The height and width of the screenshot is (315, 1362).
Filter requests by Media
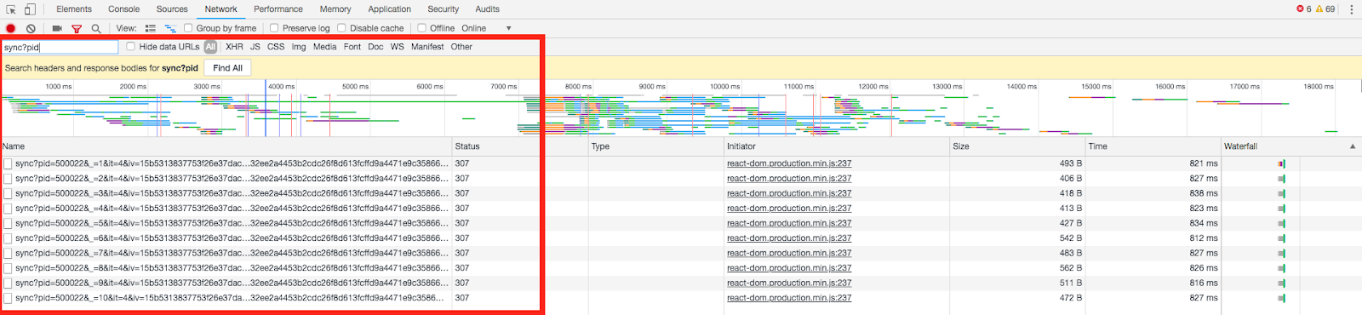tap(324, 47)
